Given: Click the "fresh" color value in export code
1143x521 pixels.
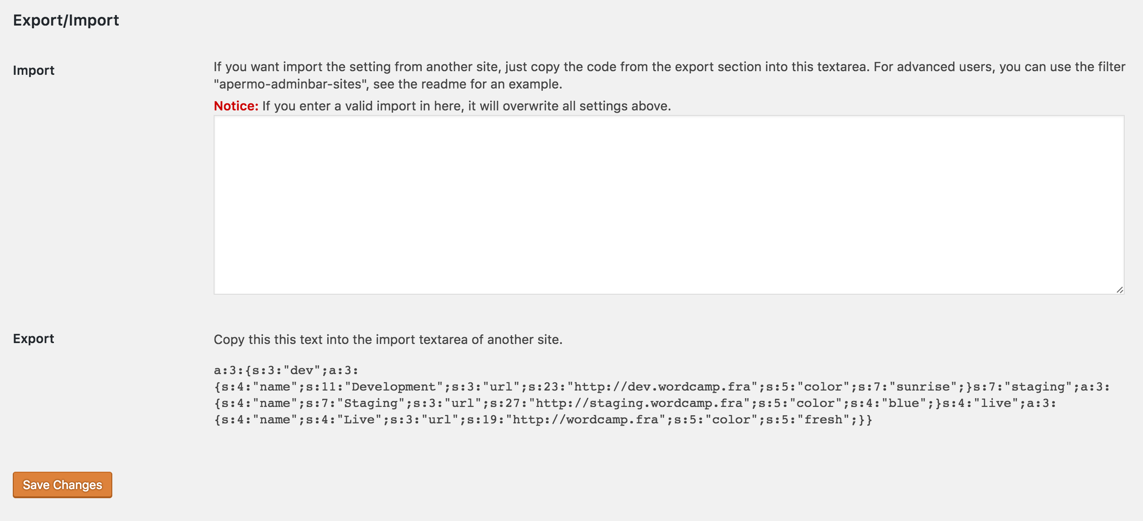Looking at the screenshot, I should pyautogui.click(x=823, y=420).
